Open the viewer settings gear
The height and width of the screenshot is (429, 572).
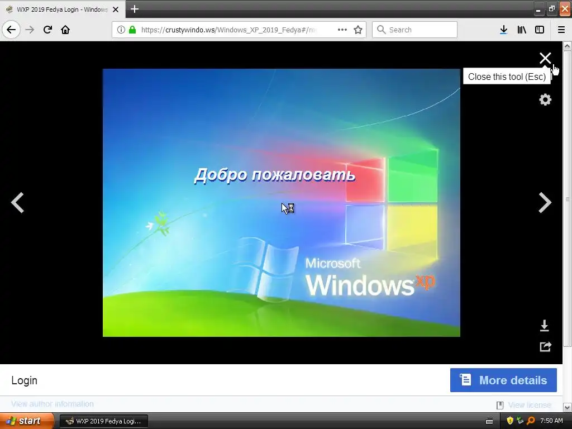click(545, 99)
